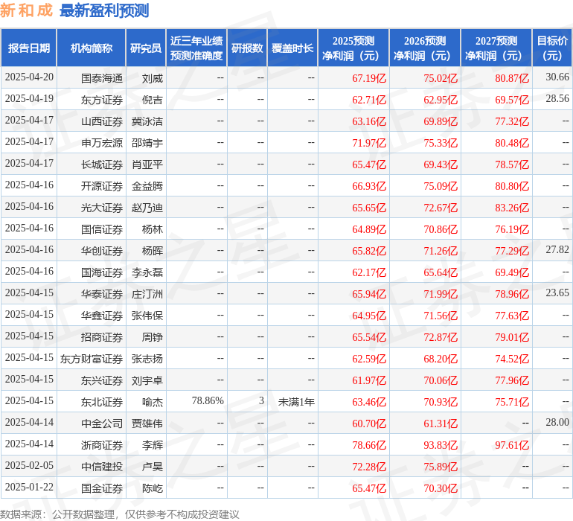
Task: Sort by 2025预测净利润 column header
Action: (353, 48)
